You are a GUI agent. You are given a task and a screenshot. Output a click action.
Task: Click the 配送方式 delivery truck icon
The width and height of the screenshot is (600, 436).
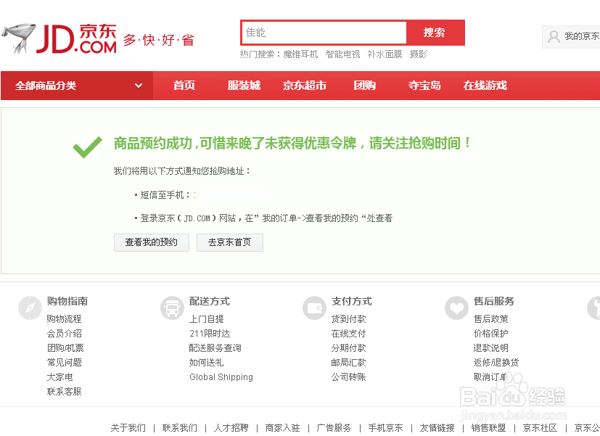coord(172,308)
